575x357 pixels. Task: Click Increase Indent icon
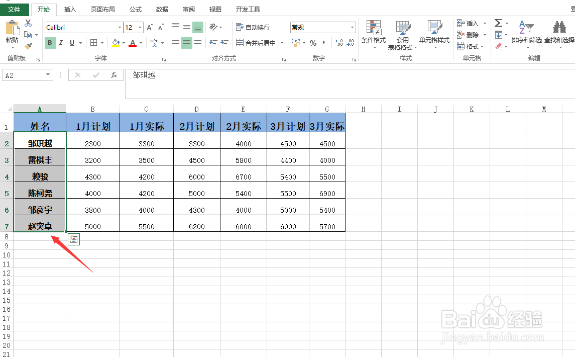tap(224, 43)
